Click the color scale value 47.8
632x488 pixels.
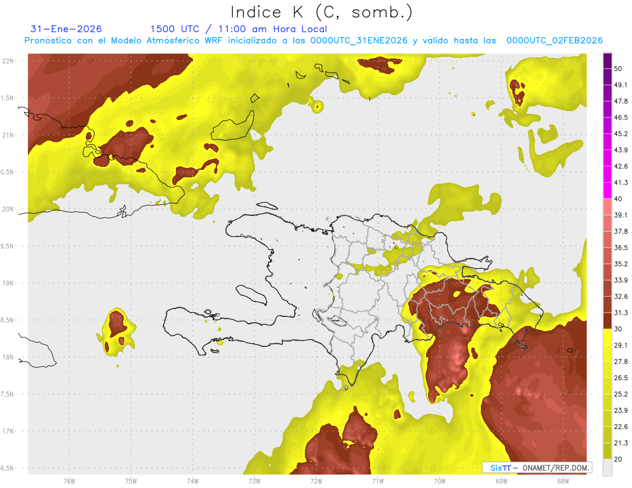[x=621, y=101]
